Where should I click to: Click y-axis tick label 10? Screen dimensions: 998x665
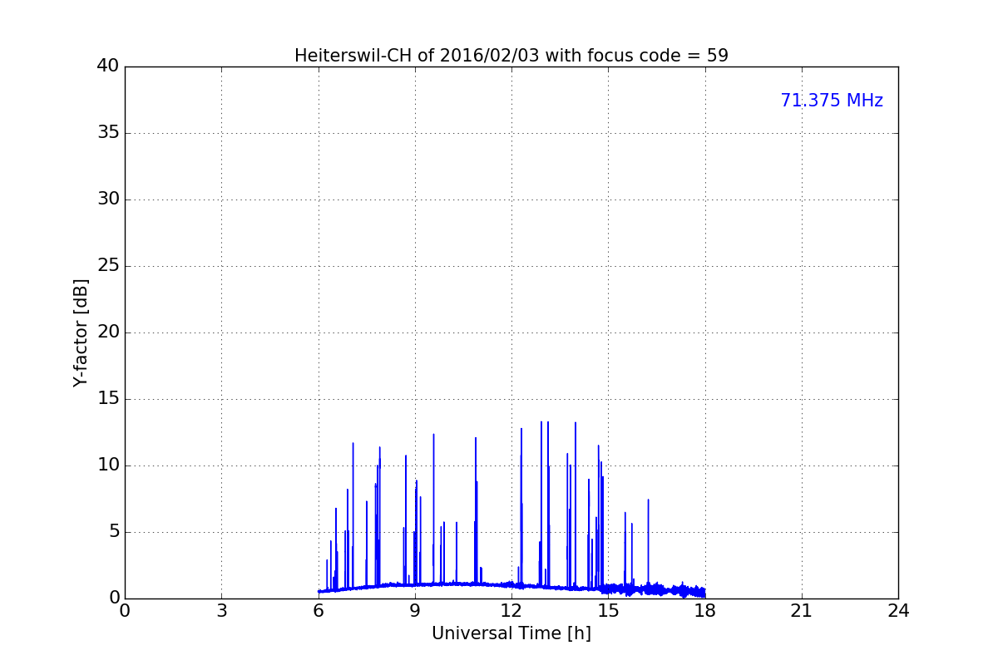(108, 465)
